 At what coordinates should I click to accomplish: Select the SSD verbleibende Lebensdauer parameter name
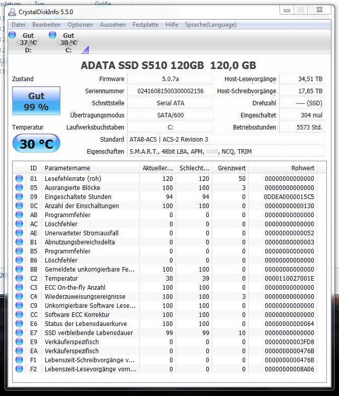(89, 333)
